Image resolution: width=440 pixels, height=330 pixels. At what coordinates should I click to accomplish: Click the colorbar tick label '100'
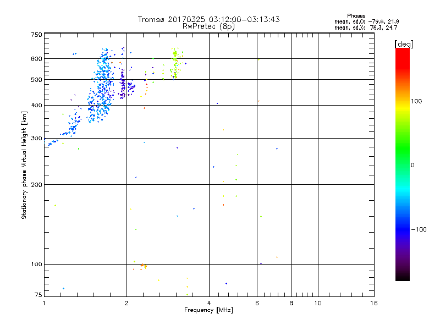point(416,101)
